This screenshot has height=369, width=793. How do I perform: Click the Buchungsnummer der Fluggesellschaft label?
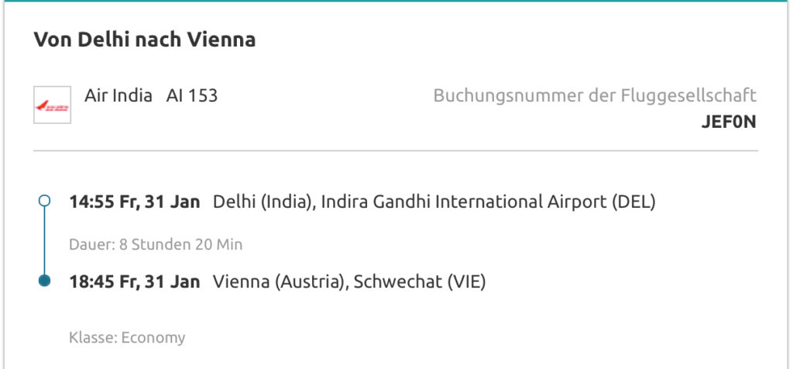595,96
